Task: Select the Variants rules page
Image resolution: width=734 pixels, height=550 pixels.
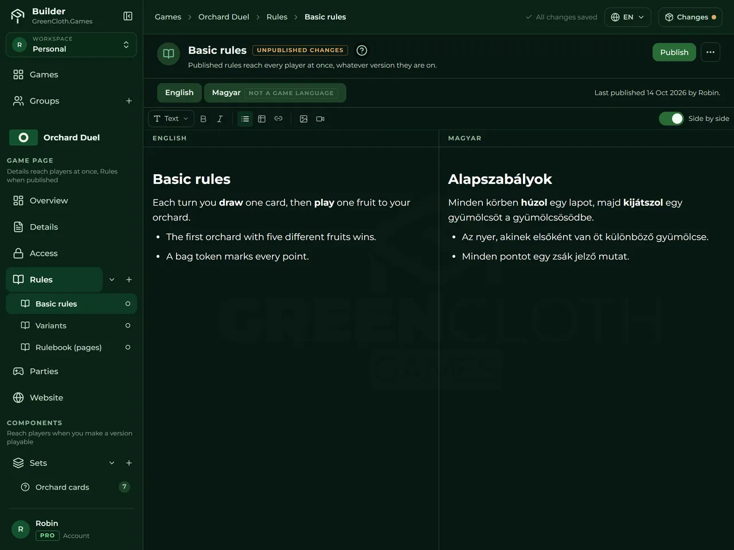Action: [71, 325]
